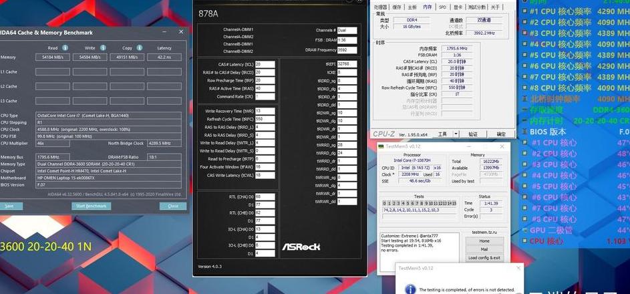Click 验证 button in CPU-Z
The height and width of the screenshot is (294, 630).
(473, 134)
